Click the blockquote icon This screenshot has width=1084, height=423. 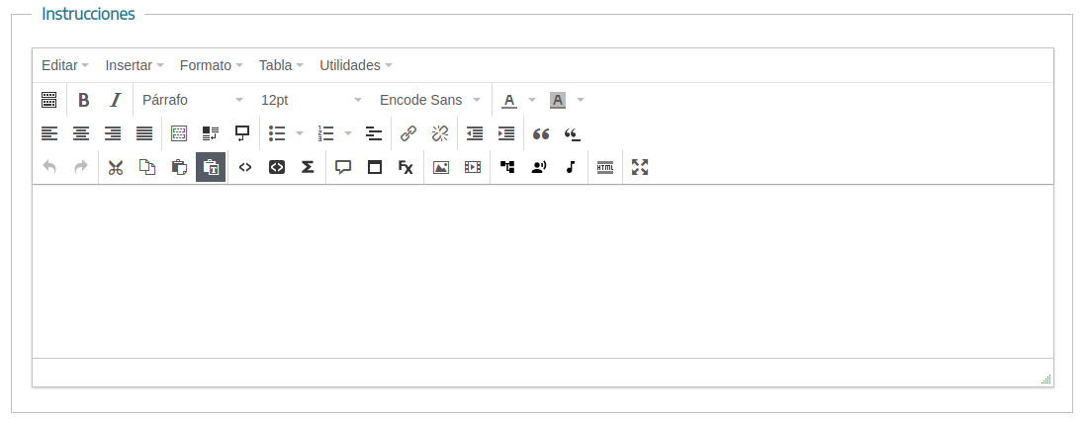point(541,133)
